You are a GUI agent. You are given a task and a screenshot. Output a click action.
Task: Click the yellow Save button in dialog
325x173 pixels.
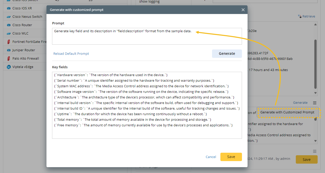tap(231, 157)
